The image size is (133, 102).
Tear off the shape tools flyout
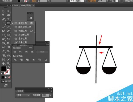pyautogui.click(x=35, y=33)
